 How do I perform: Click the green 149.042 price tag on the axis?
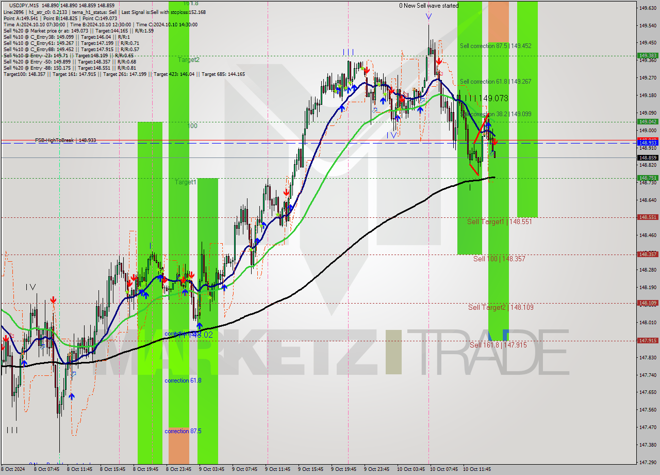(648, 122)
